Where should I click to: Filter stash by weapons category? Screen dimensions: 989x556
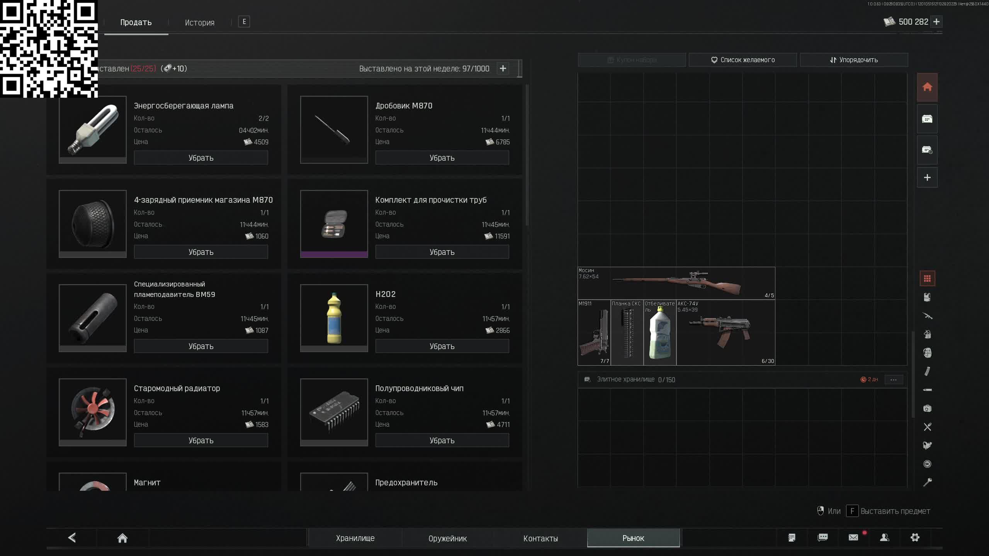point(927,316)
